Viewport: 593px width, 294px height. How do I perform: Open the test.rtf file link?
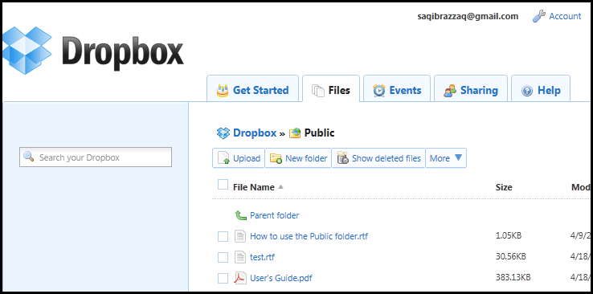[262, 257]
